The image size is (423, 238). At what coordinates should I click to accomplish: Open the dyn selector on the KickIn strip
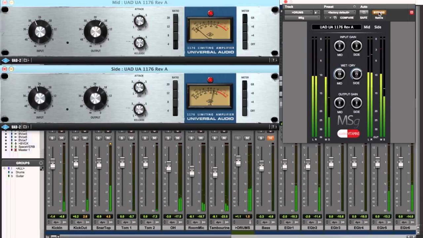tap(57, 222)
